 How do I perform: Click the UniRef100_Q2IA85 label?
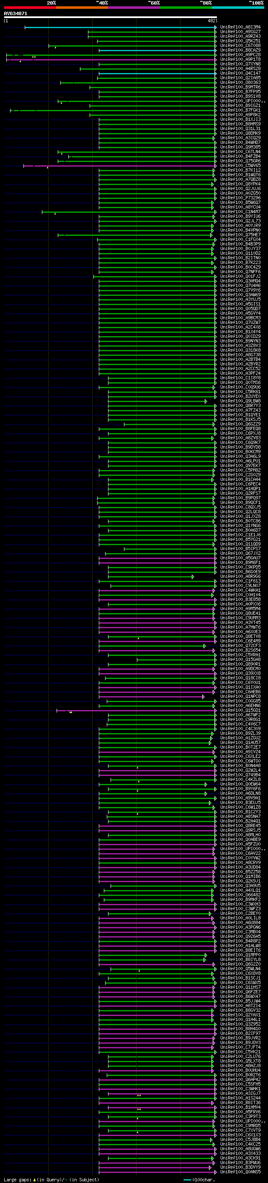(240, 78)
